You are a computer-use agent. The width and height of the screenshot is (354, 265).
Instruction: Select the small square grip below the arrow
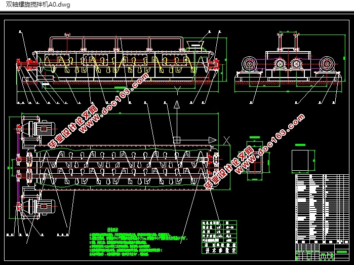click(176, 140)
